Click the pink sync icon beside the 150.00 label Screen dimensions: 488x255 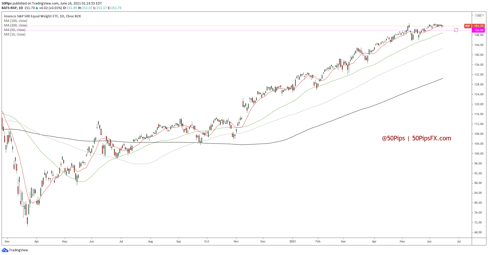tap(456, 30)
